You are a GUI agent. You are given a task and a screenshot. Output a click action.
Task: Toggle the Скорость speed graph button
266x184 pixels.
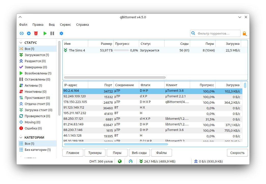pos(237,153)
